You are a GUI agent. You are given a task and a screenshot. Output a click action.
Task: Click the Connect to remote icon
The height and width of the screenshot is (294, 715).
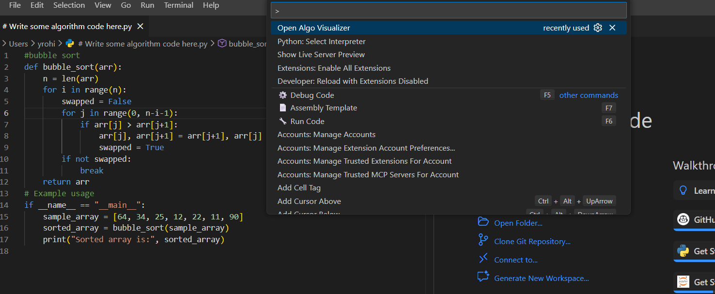pyautogui.click(x=483, y=259)
